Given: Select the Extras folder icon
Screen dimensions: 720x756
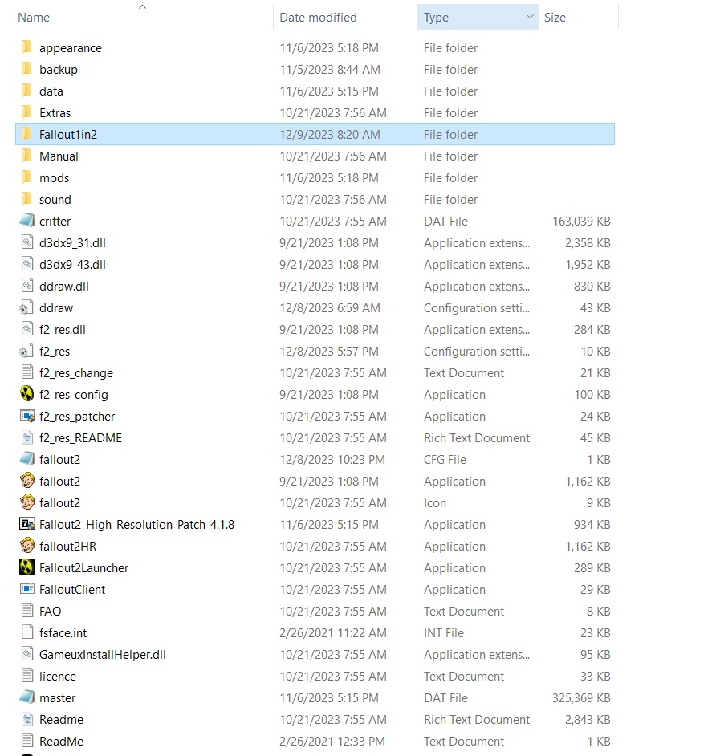Looking at the screenshot, I should [x=27, y=112].
